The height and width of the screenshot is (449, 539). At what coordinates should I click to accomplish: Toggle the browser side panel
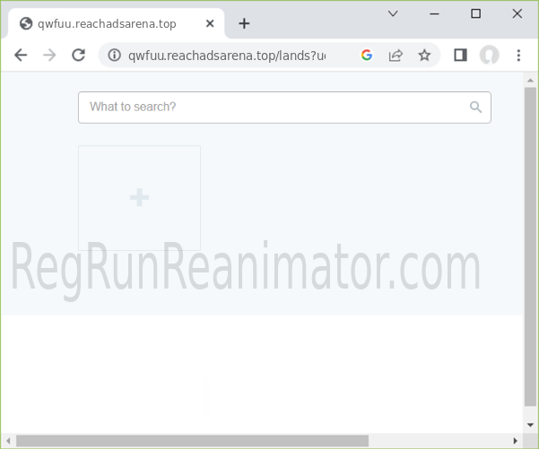(x=460, y=56)
